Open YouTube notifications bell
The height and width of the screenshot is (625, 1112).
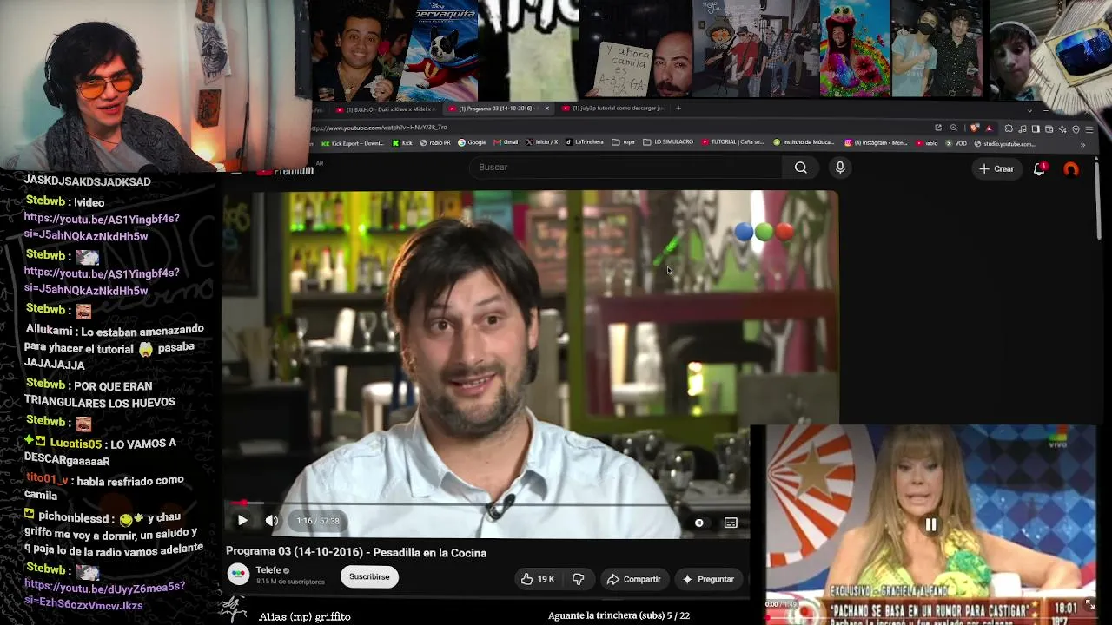pyautogui.click(x=1039, y=168)
